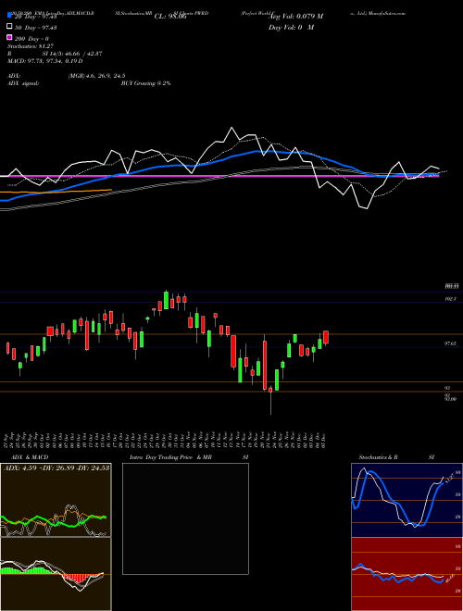This screenshot has height=611, width=463.
Task: Click the blue 20 Day legend swatch
Action: point(9,16)
